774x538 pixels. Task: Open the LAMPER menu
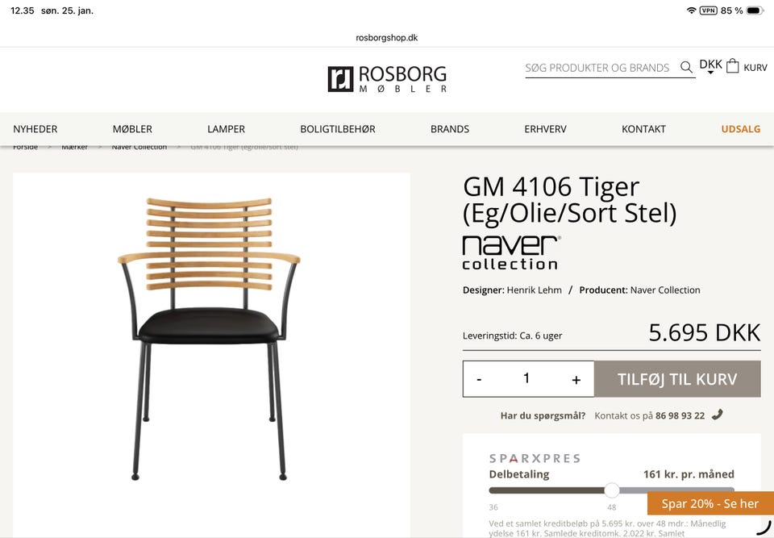point(226,129)
